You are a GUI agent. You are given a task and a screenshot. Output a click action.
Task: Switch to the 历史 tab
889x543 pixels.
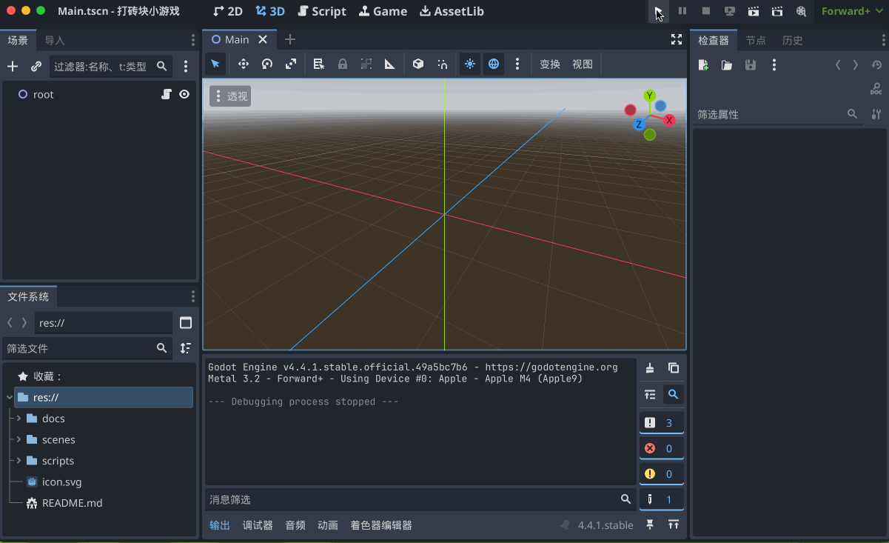793,40
